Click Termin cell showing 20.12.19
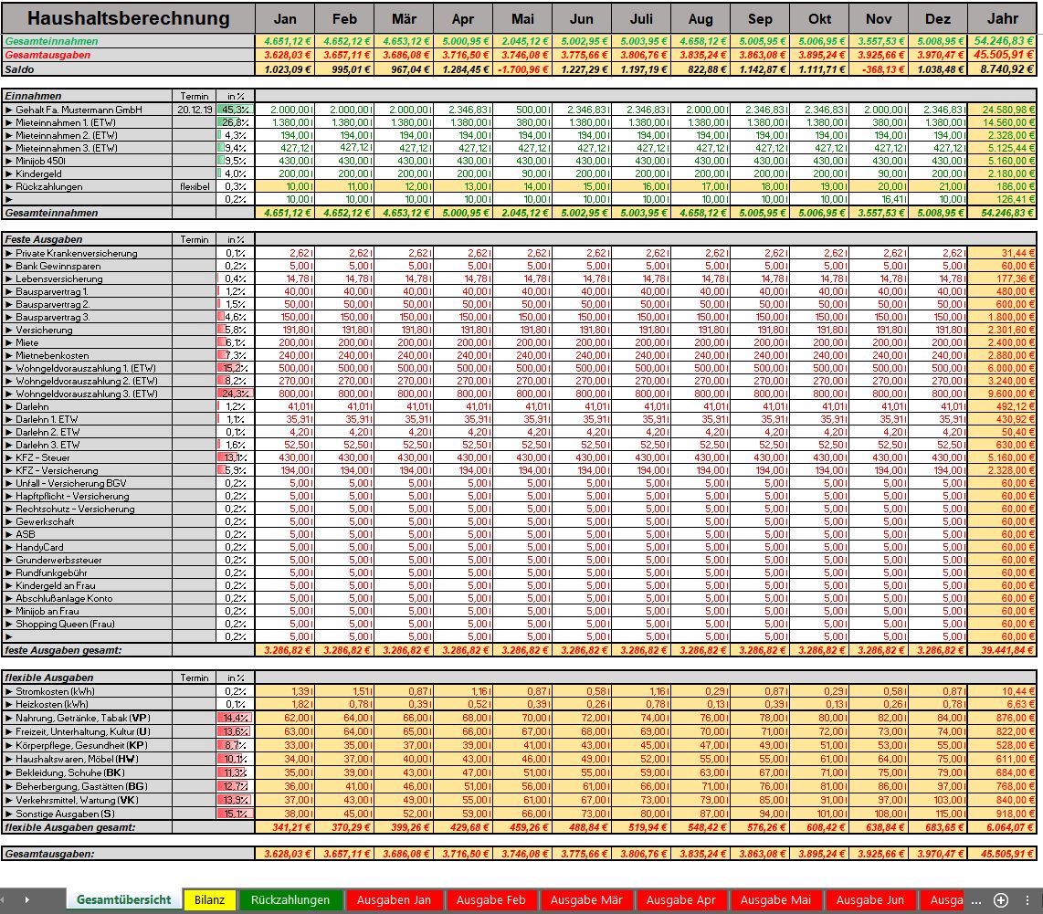The width and height of the screenshot is (1043, 914). tap(195, 110)
